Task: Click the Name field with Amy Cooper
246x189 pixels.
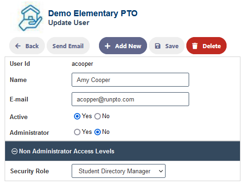Action: [130, 80]
